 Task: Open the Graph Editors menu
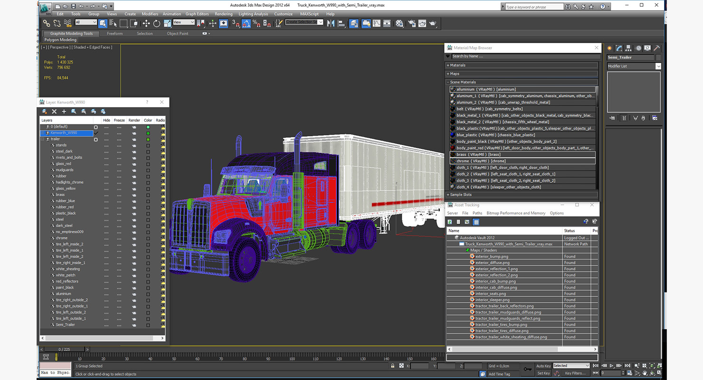point(197,14)
